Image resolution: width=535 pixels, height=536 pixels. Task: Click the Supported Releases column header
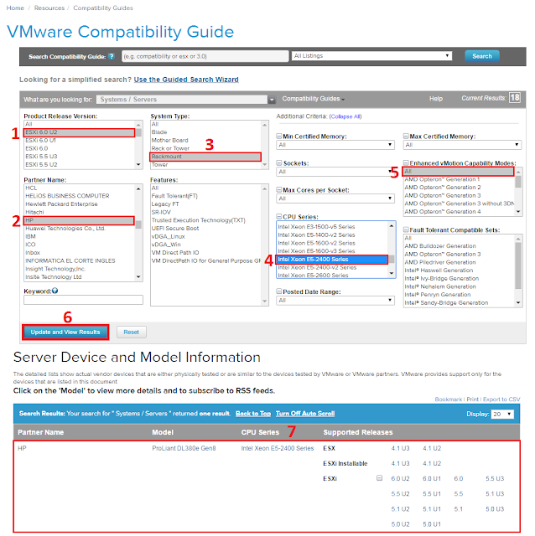click(358, 432)
